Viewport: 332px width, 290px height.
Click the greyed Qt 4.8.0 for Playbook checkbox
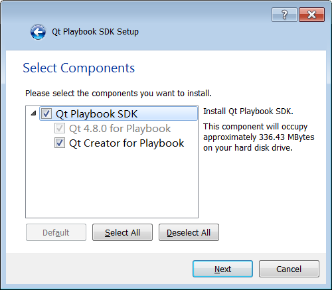(60, 128)
